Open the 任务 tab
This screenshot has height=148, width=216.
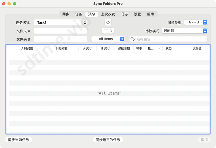[x=79, y=14]
